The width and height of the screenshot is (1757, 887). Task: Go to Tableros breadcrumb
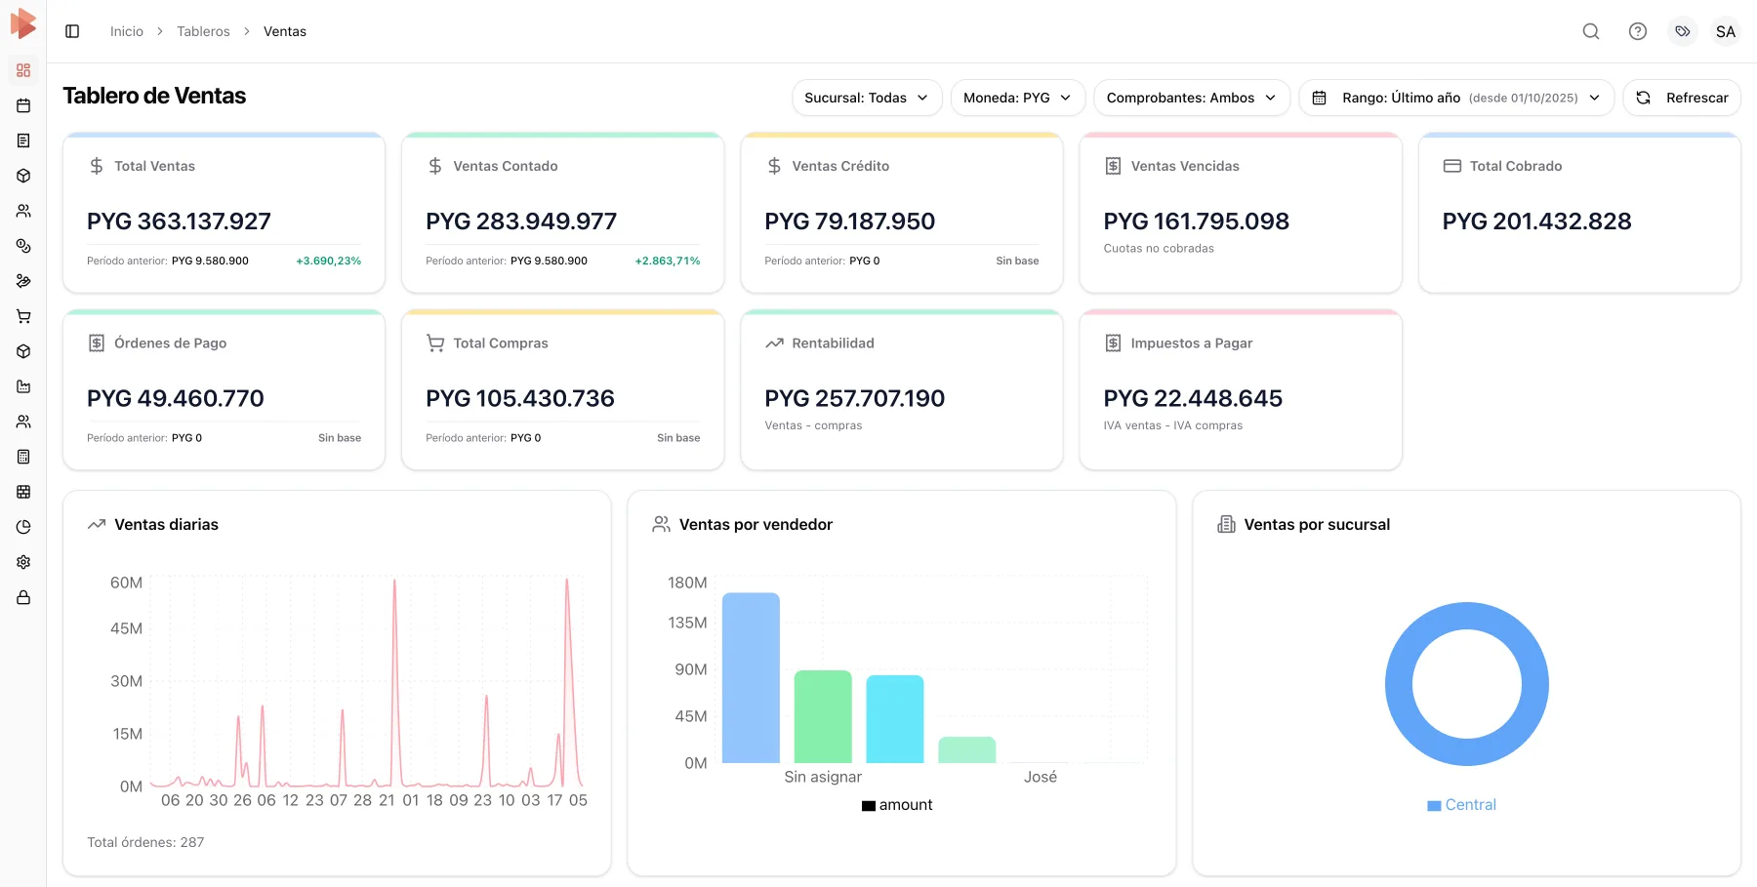pyautogui.click(x=203, y=31)
